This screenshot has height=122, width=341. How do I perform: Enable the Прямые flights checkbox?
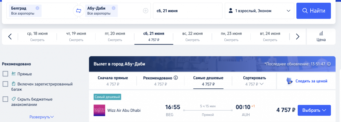click(x=5, y=74)
